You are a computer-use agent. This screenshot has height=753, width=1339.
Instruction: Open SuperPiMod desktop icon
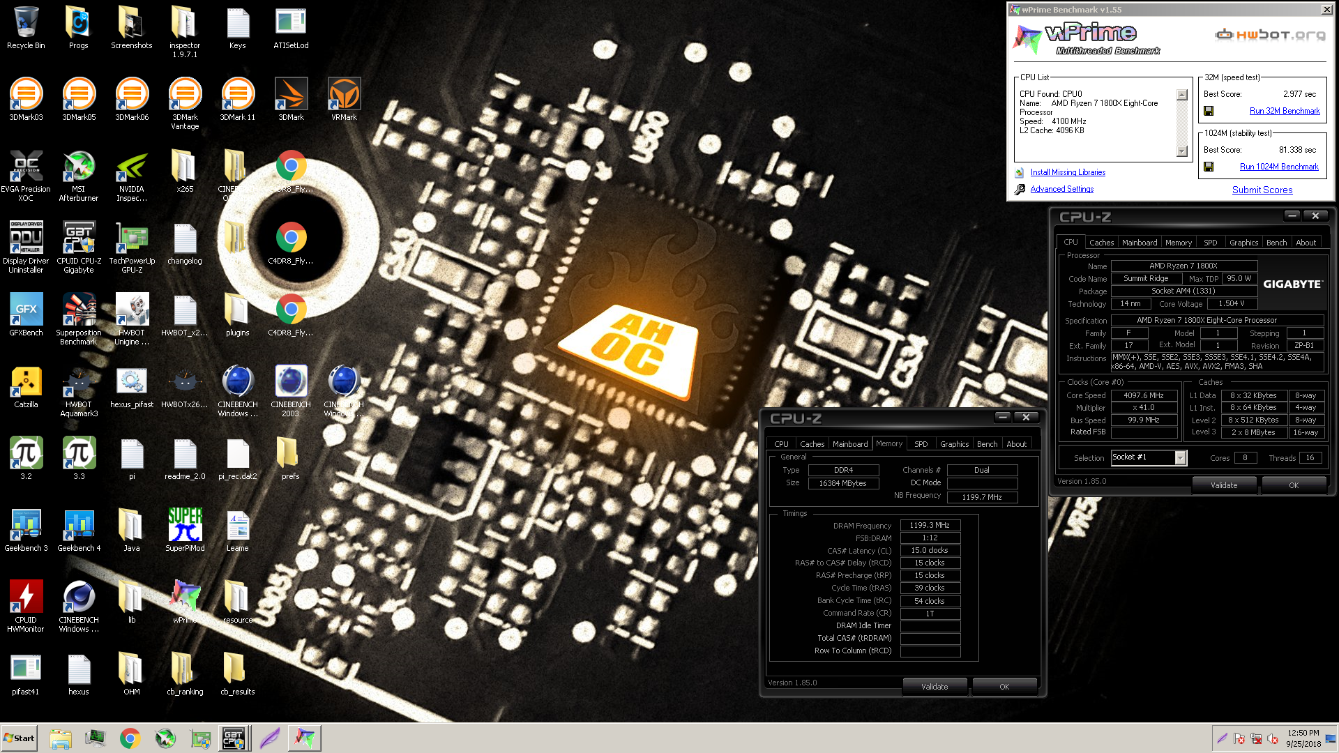185,530
